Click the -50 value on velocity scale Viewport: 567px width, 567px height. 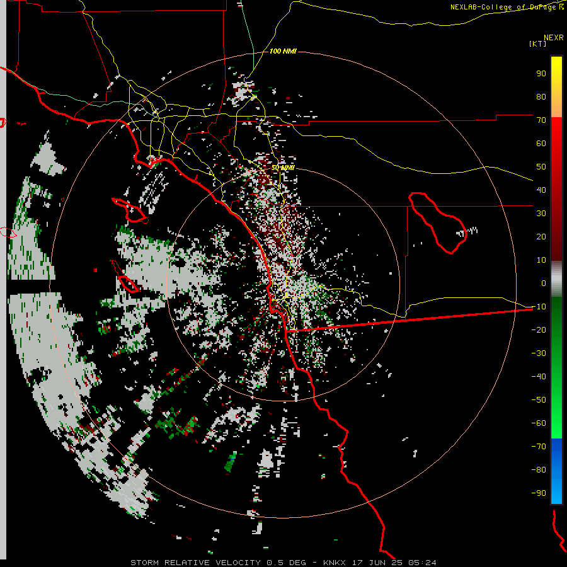[539, 399]
